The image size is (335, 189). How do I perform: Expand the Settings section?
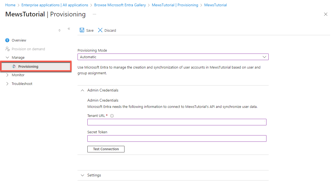82,175
